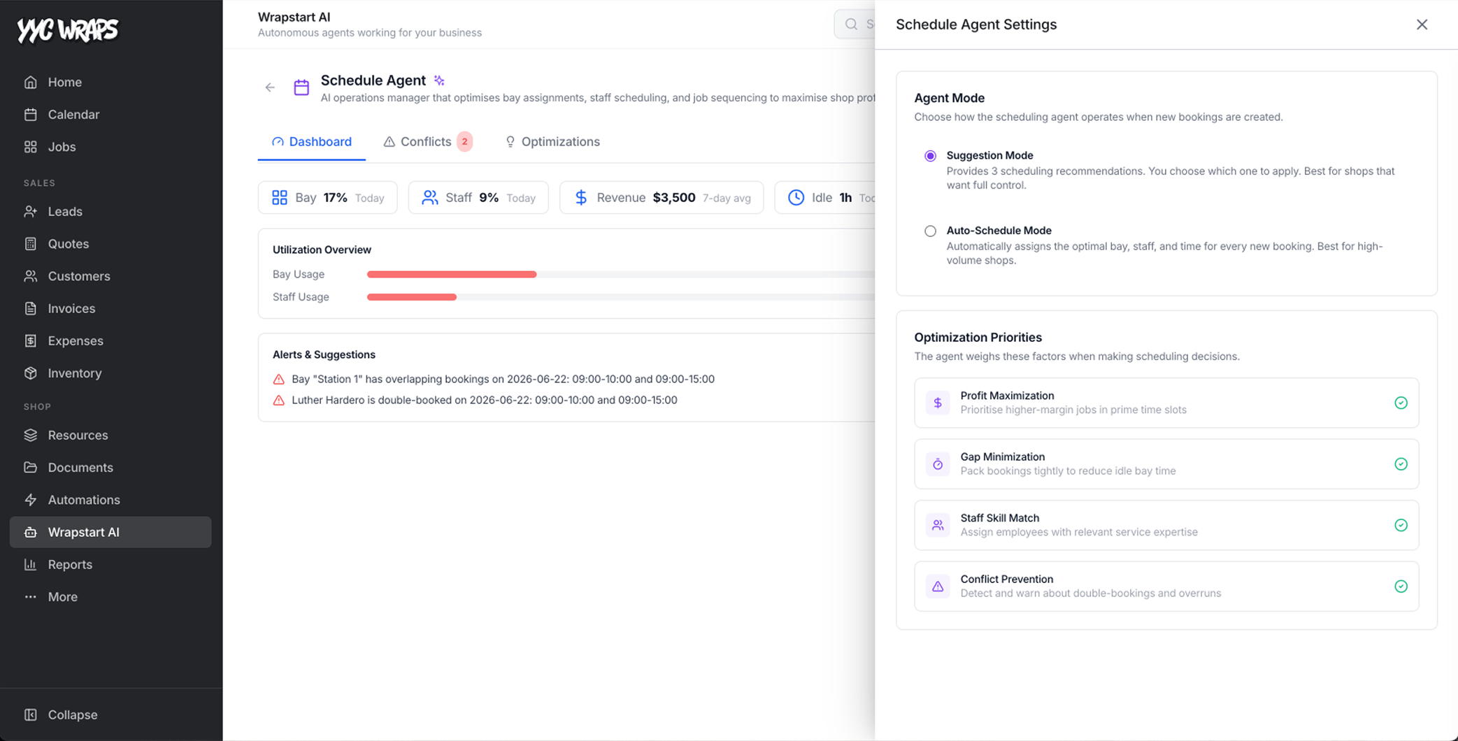The image size is (1458, 741).
Task: Toggle Gap Minimization check
Action: point(1401,464)
